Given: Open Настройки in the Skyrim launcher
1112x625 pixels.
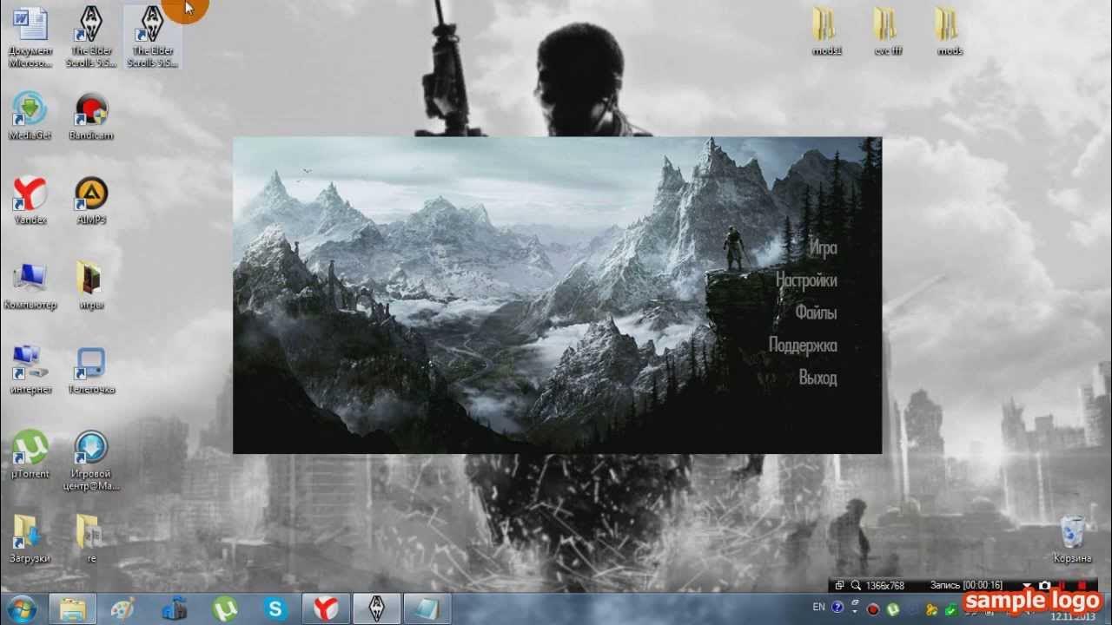Looking at the screenshot, I should point(806,280).
